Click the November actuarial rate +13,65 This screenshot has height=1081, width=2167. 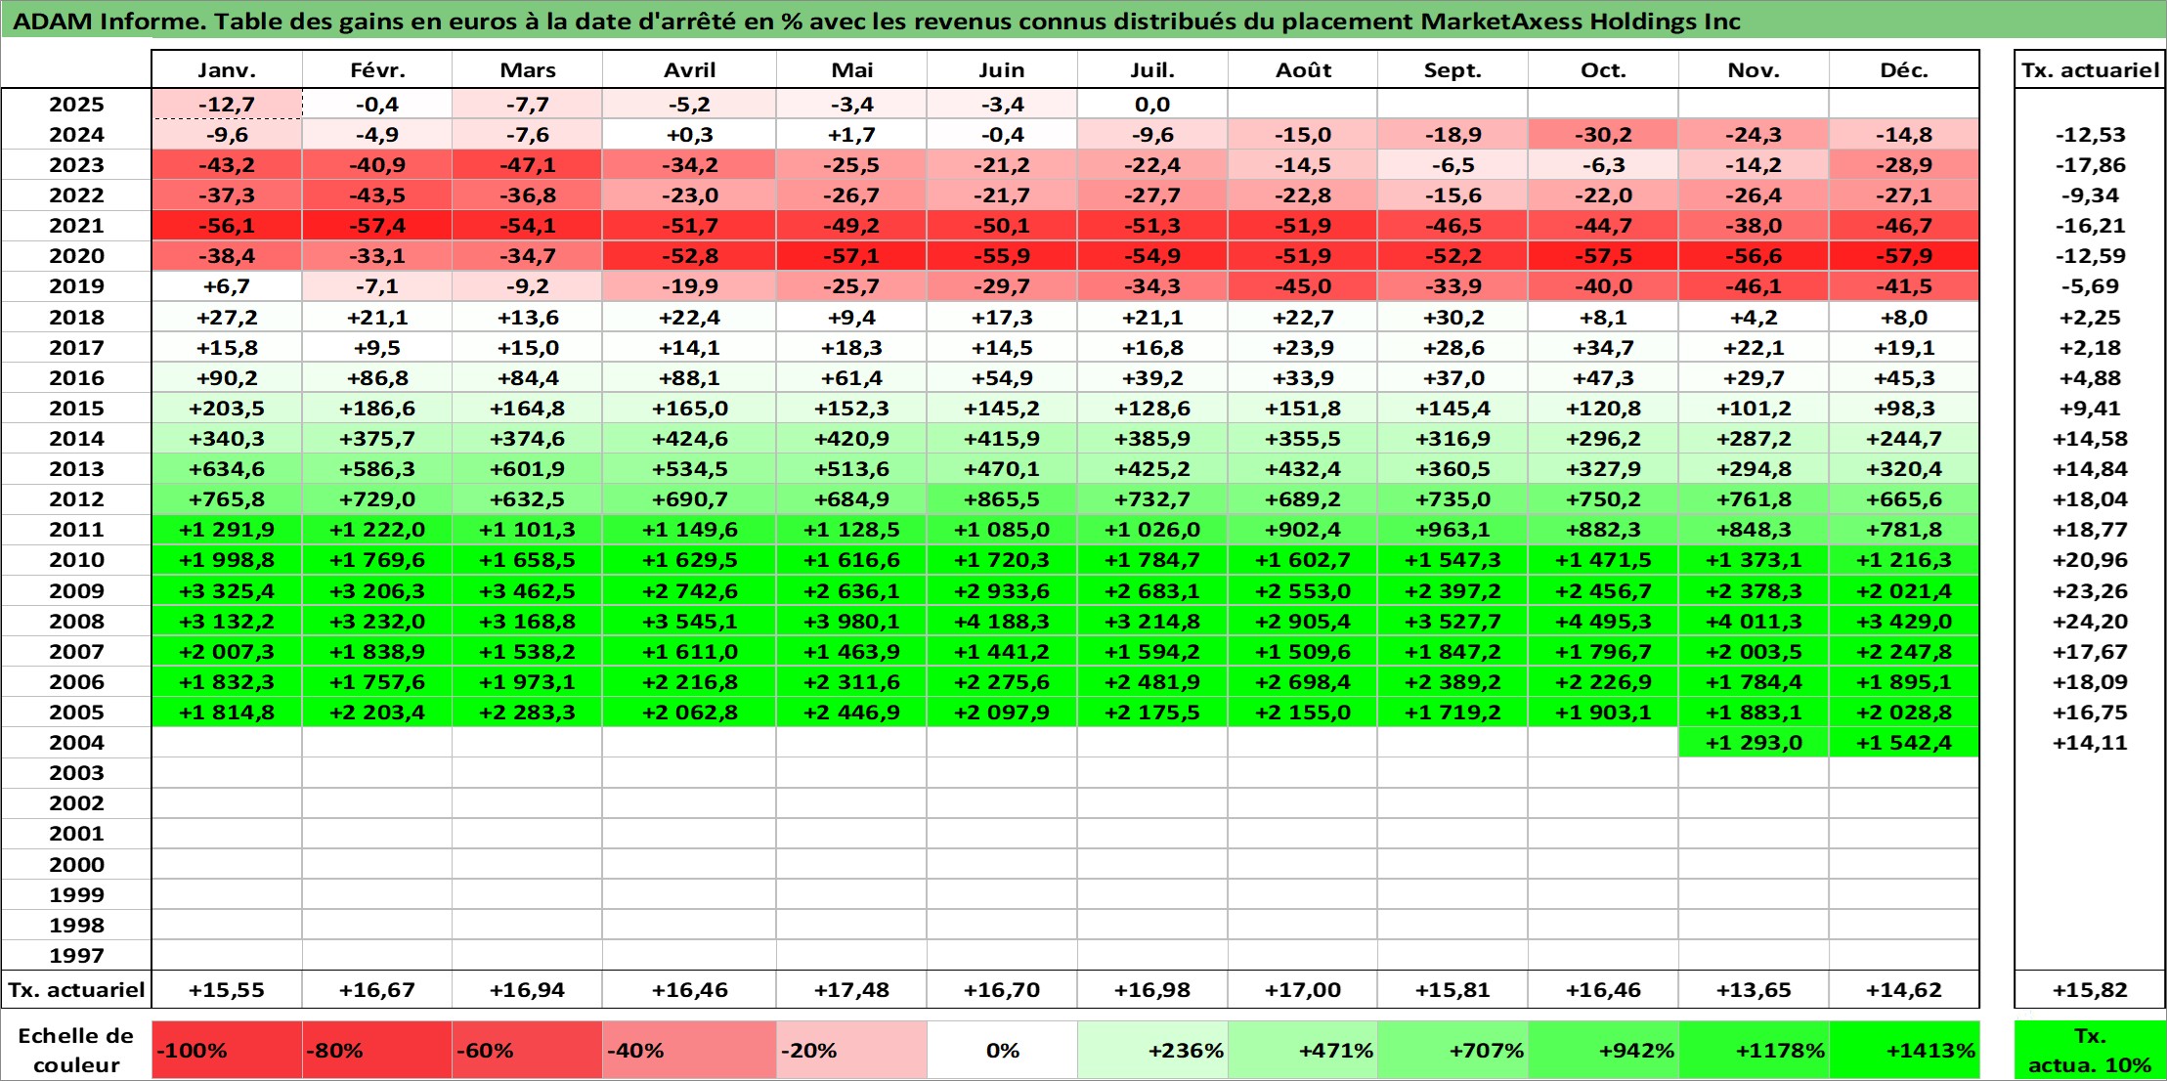pyautogui.click(x=1754, y=990)
